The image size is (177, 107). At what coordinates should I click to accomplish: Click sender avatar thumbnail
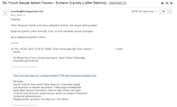coord(6,13)
